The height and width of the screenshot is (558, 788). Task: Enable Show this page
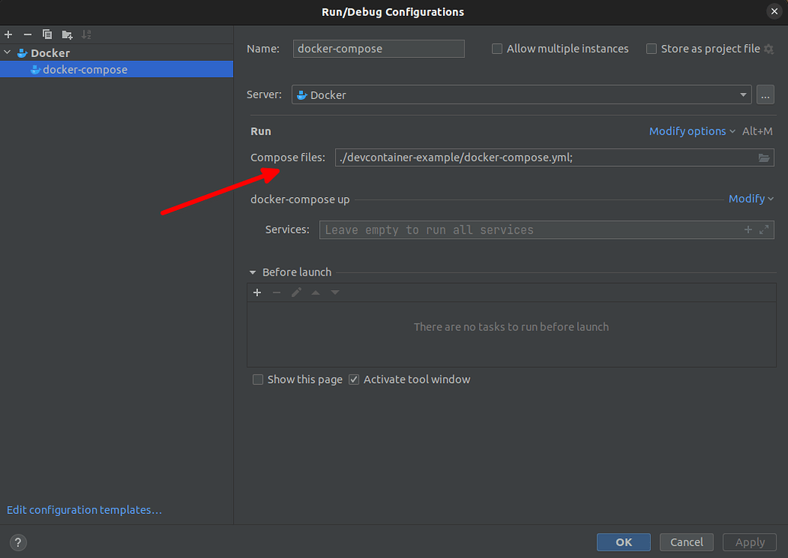pos(257,379)
